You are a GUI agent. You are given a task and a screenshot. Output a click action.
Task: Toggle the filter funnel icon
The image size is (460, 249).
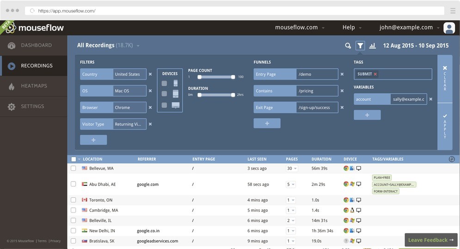[x=360, y=46]
